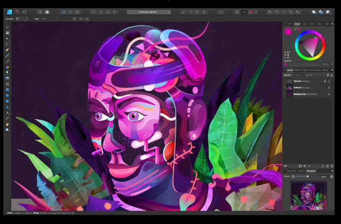Select the Triangle shape tool
The image size is (341, 224).
(7, 107)
